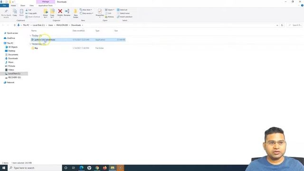The height and width of the screenshot is (171, 304).
Task: Open the Move to dropdown
Action: (x=46, y=14)
